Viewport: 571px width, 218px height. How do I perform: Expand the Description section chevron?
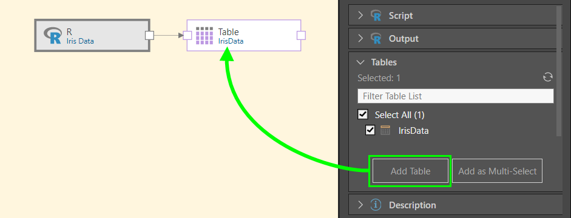pos(360,205)
